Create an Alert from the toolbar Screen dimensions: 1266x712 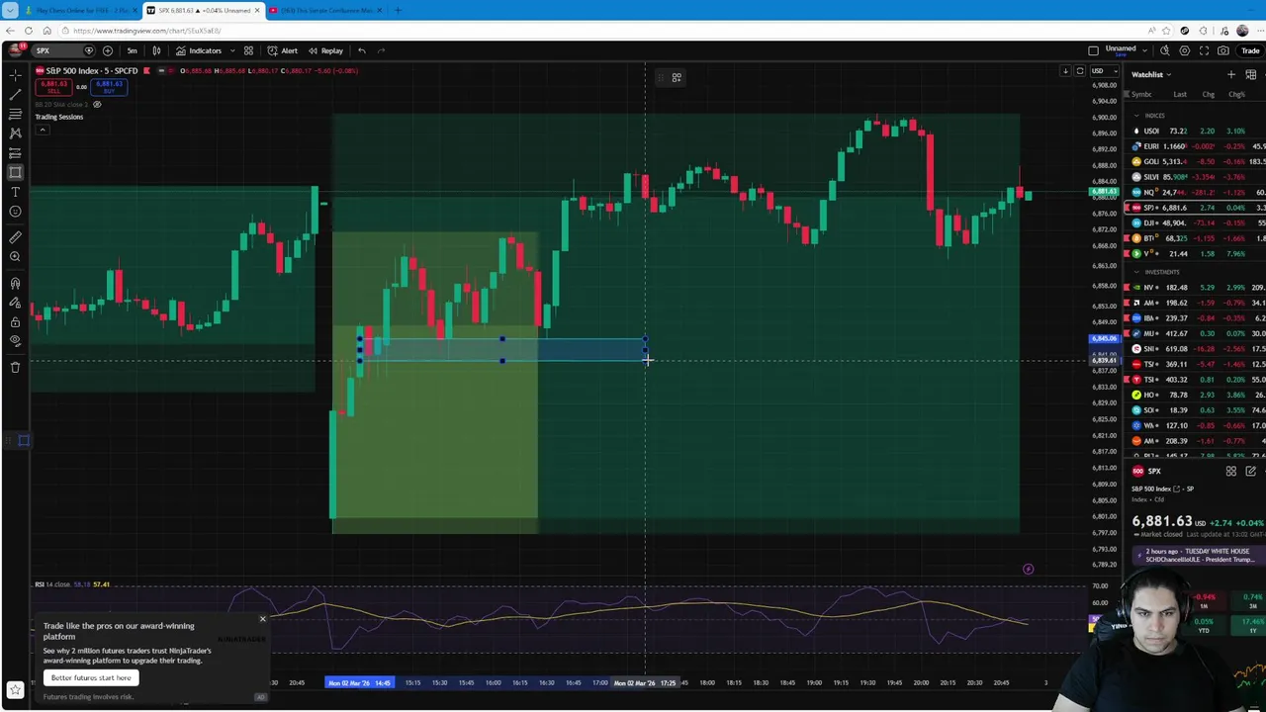[282, 50]
